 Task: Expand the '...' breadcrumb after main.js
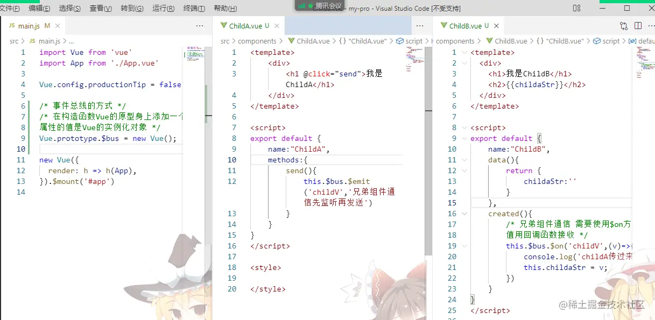(71, 41)
